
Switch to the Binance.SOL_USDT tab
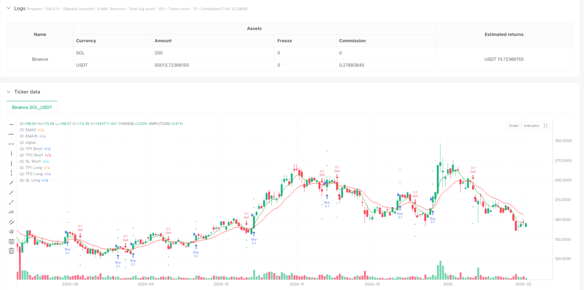point(32,107)
